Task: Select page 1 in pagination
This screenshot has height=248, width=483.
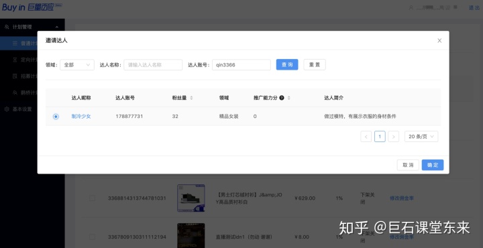Action: 380,136
